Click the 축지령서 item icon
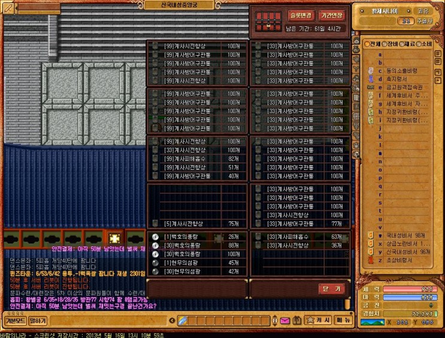 tap(372, 78)
